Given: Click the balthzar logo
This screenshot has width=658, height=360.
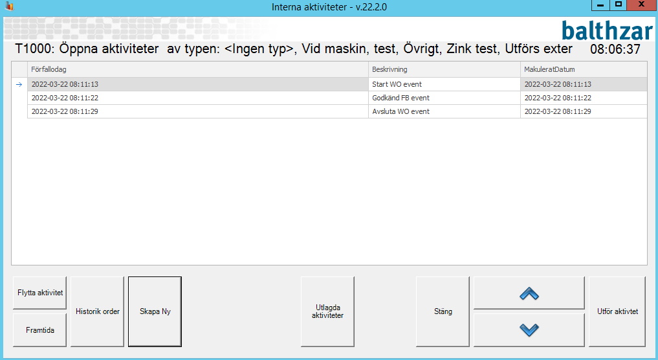Looking at the screenshot, I should pyautogui.click(x=608, y=30).
